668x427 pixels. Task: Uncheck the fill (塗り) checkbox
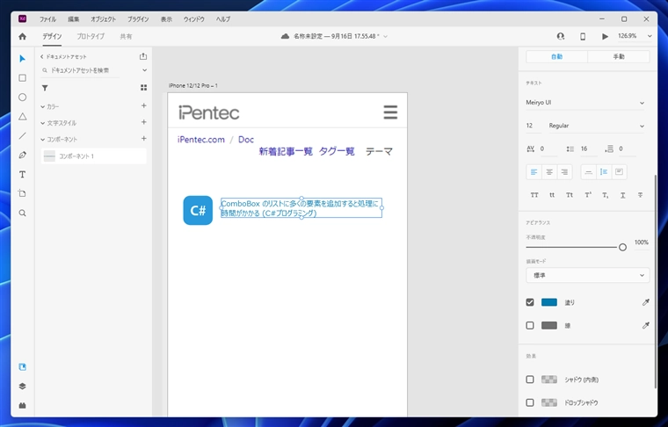[530, 302]
